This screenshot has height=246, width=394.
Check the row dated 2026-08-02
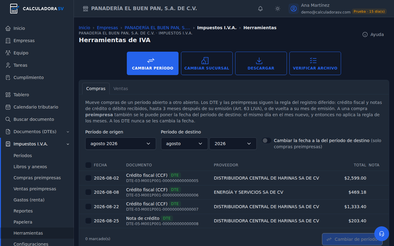coord(88,178)
